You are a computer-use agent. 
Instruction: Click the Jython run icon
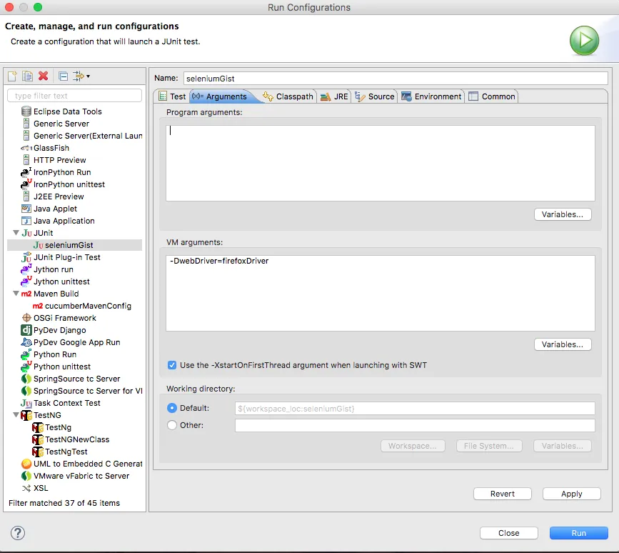coord(26,269)
